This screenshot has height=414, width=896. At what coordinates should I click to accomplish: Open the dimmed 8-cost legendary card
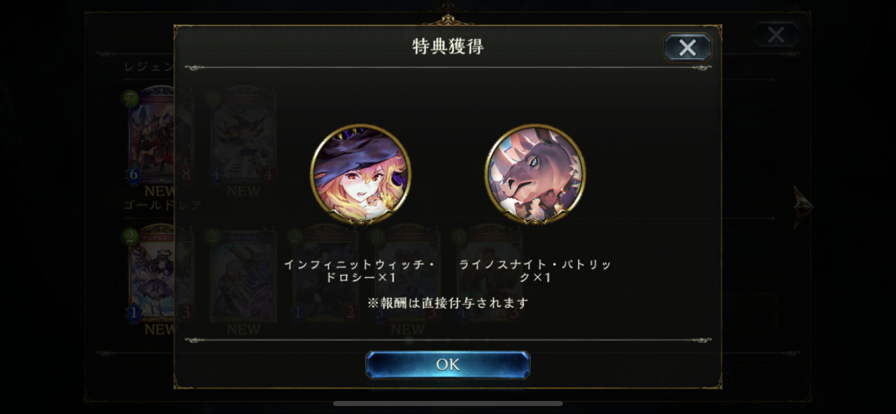point(242,135)
